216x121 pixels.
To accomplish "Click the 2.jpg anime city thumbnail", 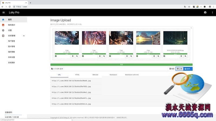I will [67, 38].
